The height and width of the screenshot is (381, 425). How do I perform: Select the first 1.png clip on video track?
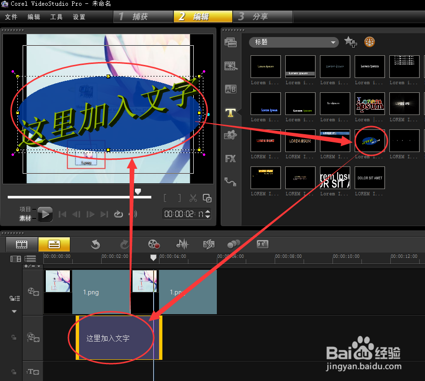point(87,292)
